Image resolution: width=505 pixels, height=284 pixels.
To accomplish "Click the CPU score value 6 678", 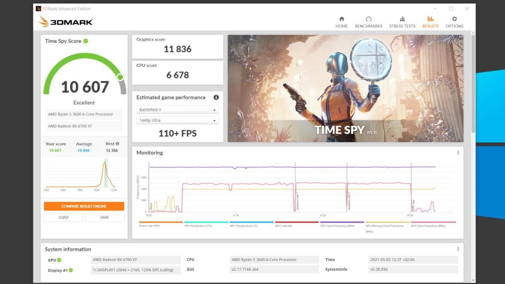I will (x=178, y=75).
